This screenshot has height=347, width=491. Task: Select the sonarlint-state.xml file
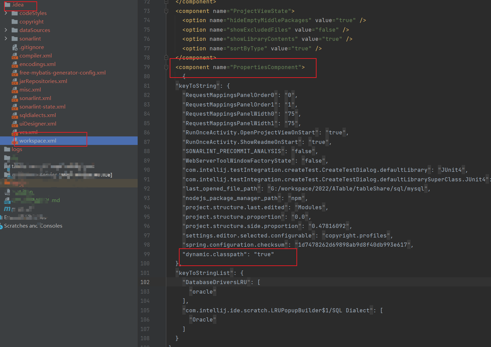coord(43,106)
